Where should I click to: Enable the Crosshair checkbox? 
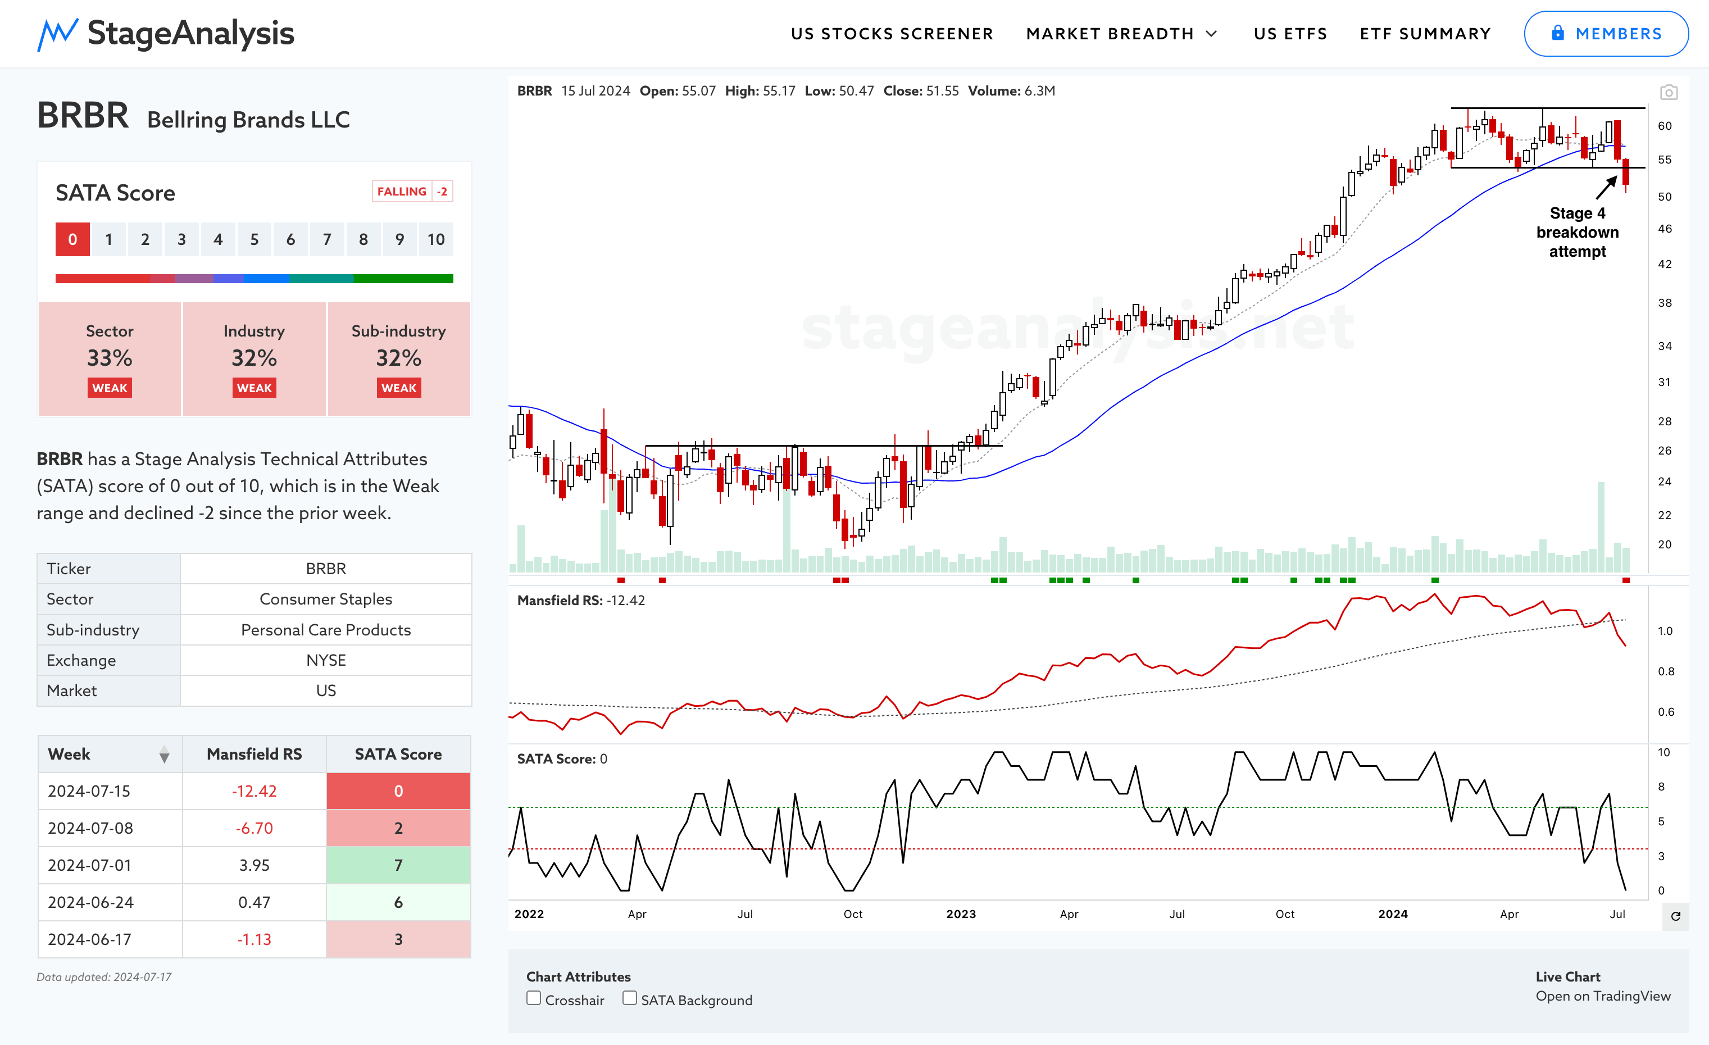533,998
